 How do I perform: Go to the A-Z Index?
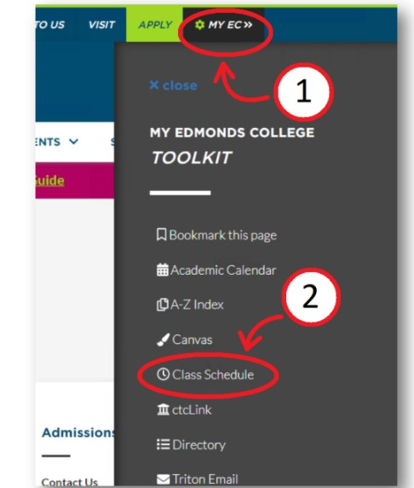click(190, 305)
